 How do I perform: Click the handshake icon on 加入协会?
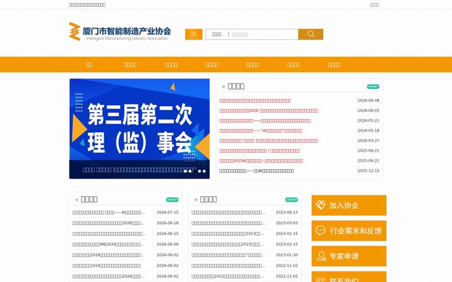pyautogui.click(x=320, y=205)
